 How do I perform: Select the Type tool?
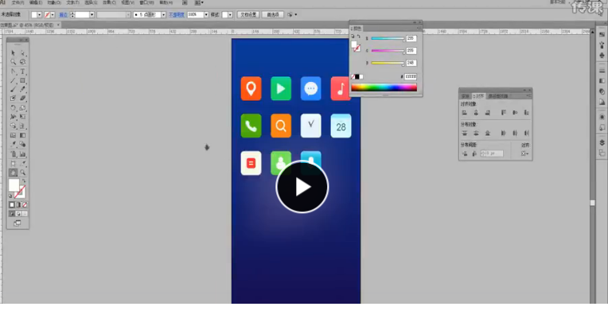[23, 72]
